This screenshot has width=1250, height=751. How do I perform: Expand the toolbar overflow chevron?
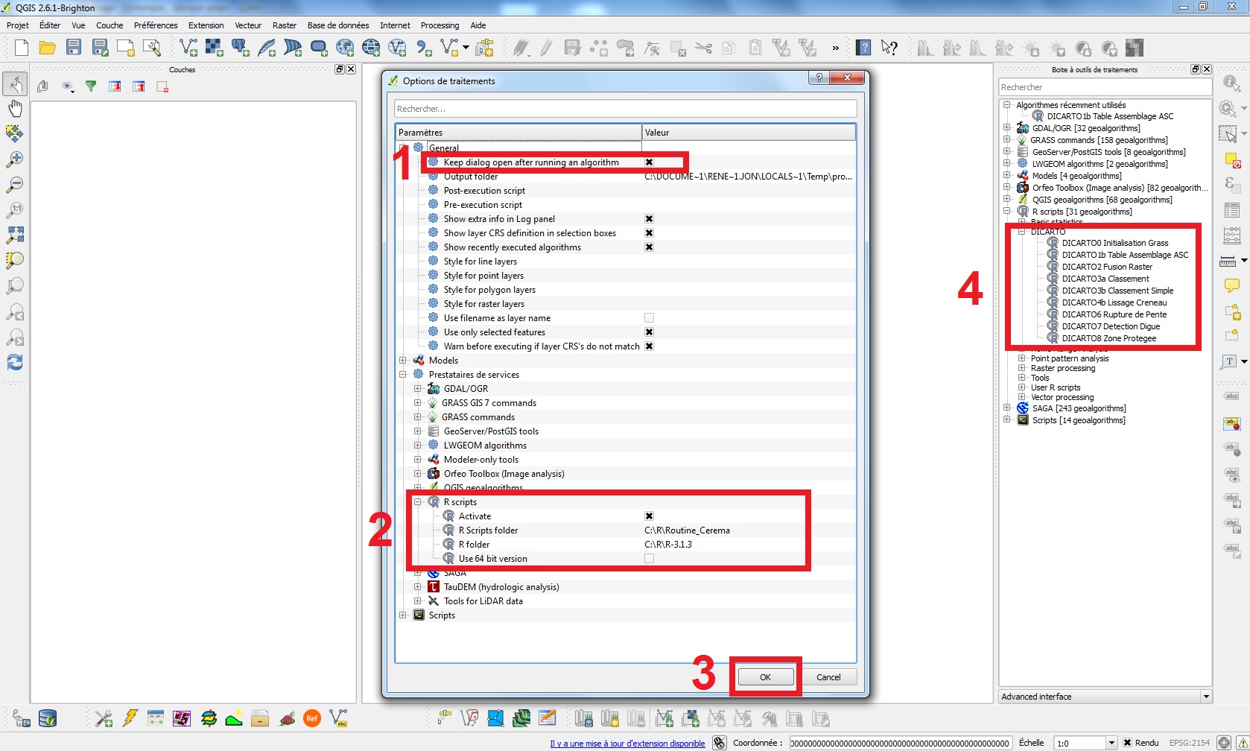coord(836,48)
